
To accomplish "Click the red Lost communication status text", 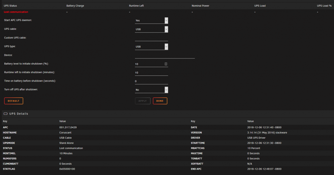I will pyautogui.click(x=16, y=12).
